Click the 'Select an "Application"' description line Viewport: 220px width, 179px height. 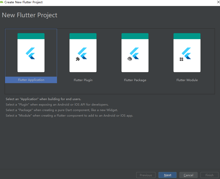(43, 99)
